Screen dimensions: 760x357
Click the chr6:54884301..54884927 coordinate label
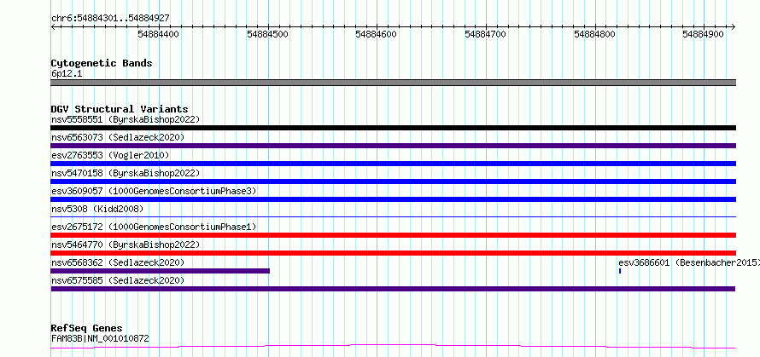(110, 19)
